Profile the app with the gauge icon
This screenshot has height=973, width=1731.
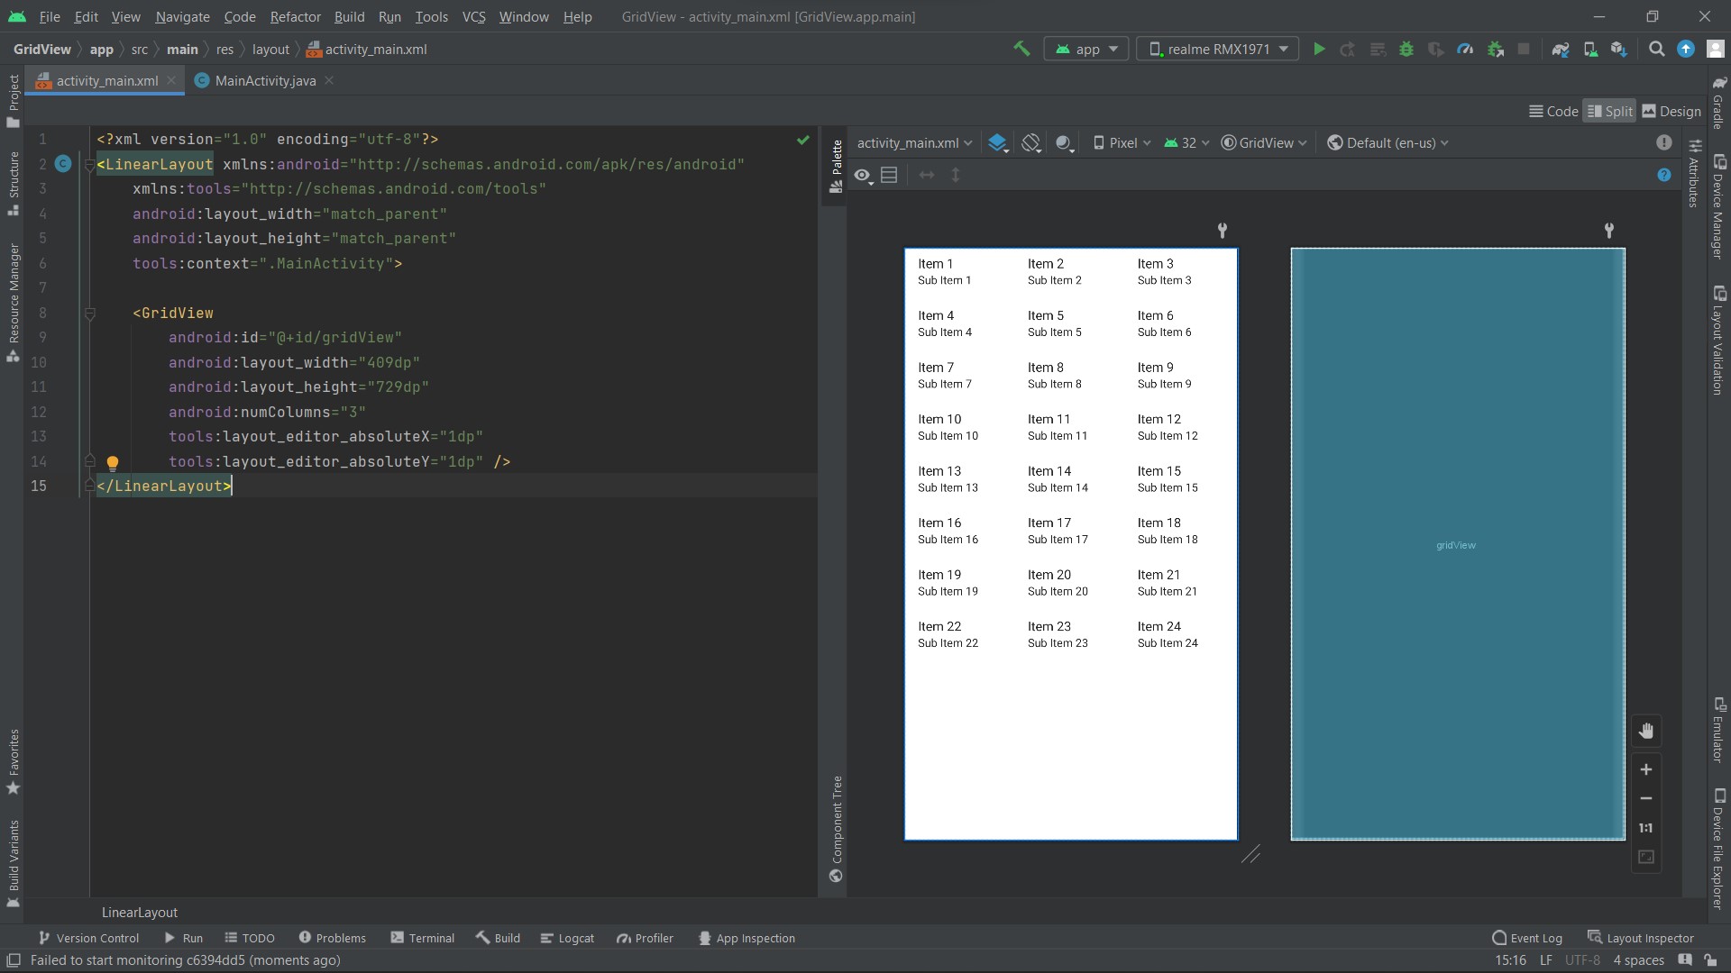tap(1466, 49)
